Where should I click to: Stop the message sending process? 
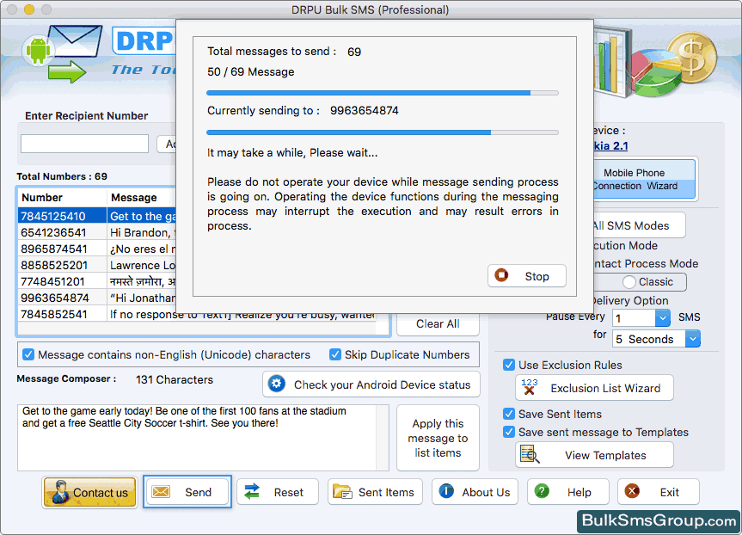point(527,275)
